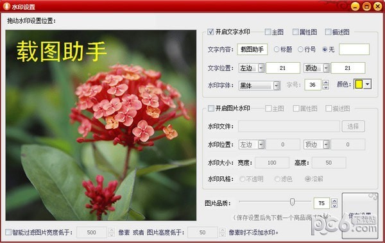Viewport: 385px width, 243px height.
Task: Click the app icon in the title bar
Action: 6,6
